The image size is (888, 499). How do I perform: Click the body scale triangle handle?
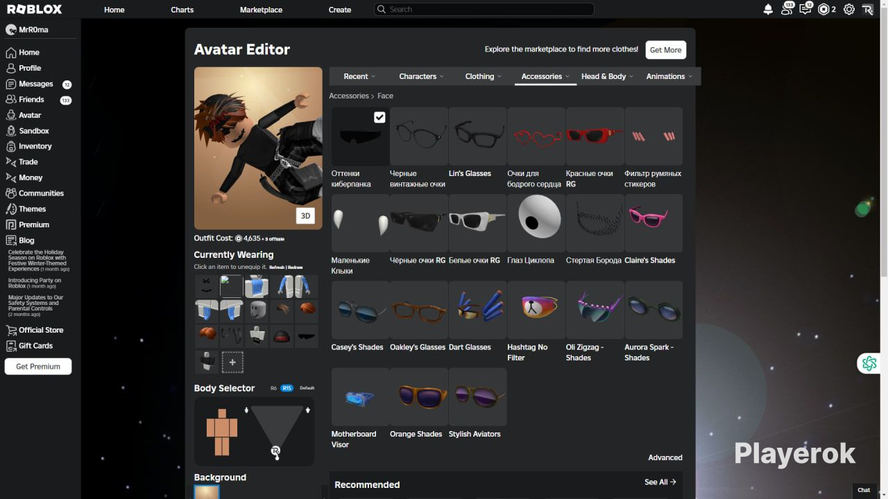point(275,452)
